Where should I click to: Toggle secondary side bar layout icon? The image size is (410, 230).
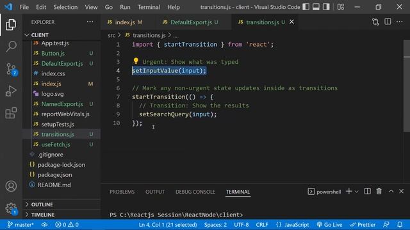(326, 7)
